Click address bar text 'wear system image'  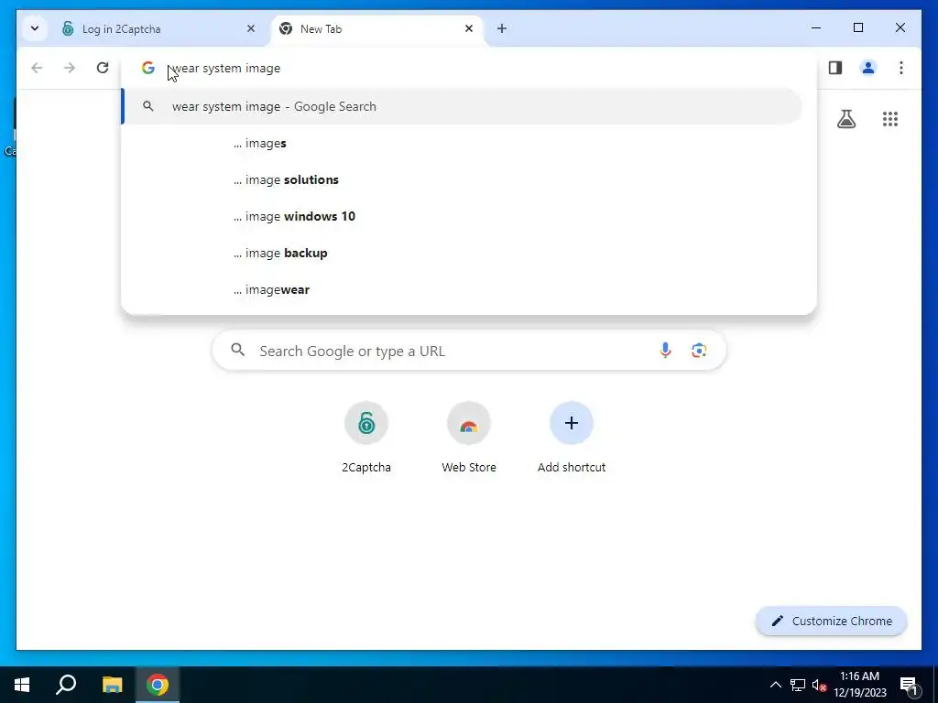(x=226, y=68)
